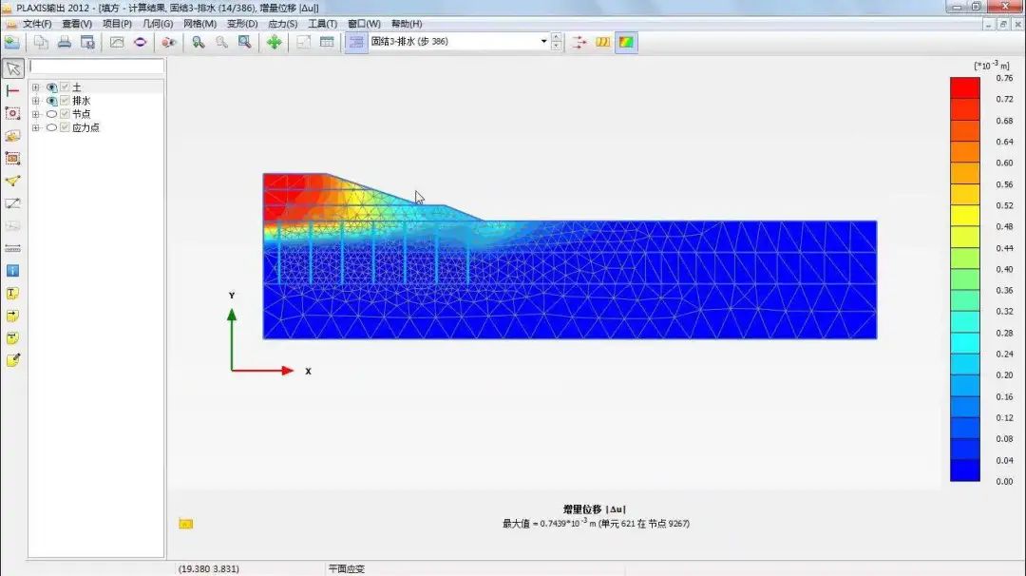Image resolution: width=1026 pixels, height=576 pixels.
Task: Click the reset zoom view icon
Action: [245, 42]
